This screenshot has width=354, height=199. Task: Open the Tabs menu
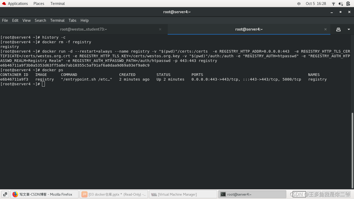point(72,20)
